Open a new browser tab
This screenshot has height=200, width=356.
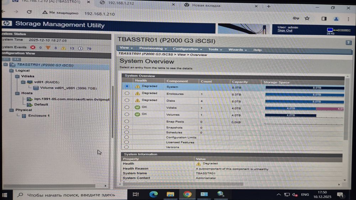tap(268, 6)
